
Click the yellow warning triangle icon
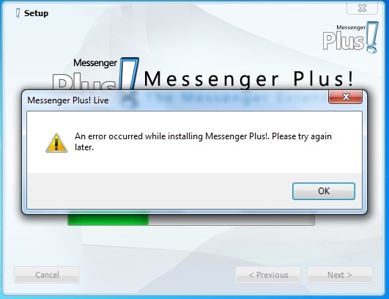[56, 143]
